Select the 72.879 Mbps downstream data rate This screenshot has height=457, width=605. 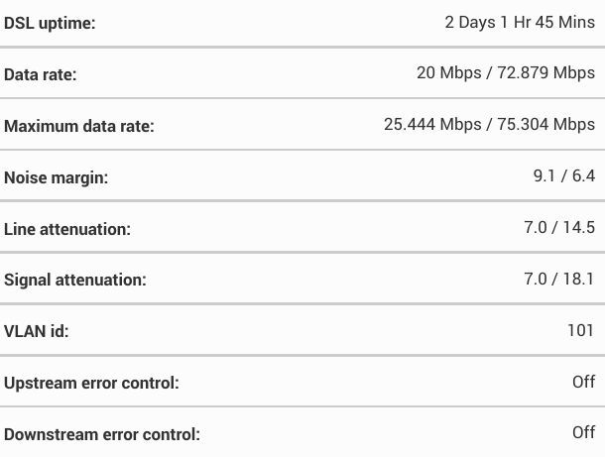click(x=546, y=73)
